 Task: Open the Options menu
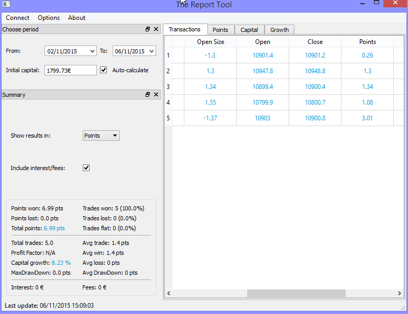[x=49, y=18]
